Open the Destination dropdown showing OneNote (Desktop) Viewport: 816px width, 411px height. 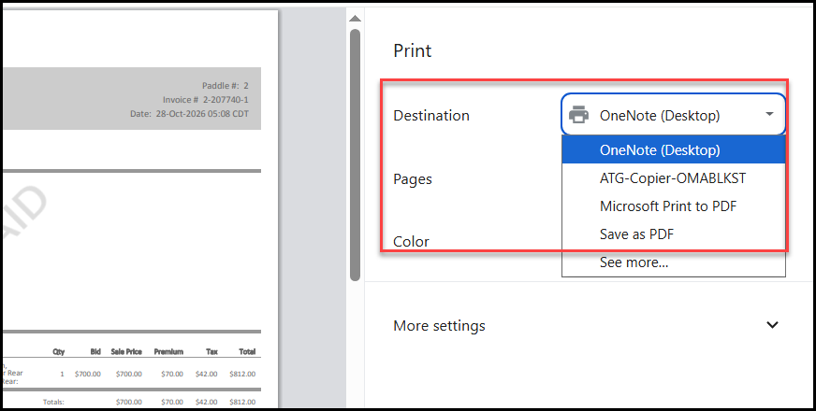pyautogui.click(x=673, y=115)
